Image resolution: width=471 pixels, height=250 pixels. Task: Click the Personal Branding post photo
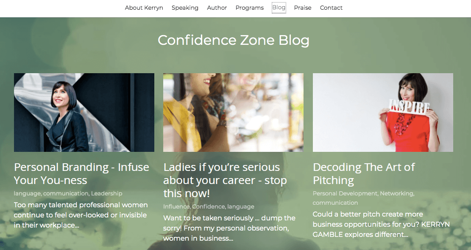point(84,112)
